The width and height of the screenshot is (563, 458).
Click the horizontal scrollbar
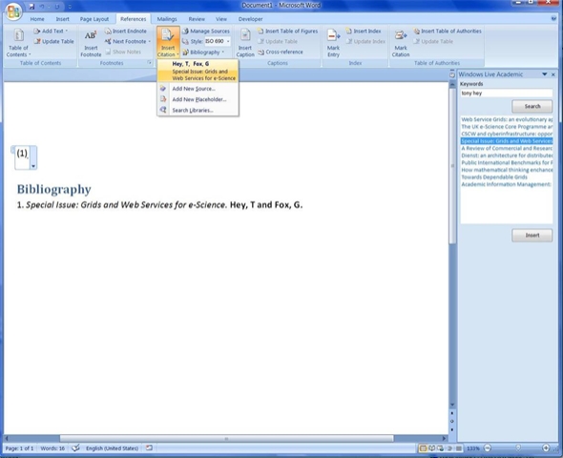click(226, 438)
